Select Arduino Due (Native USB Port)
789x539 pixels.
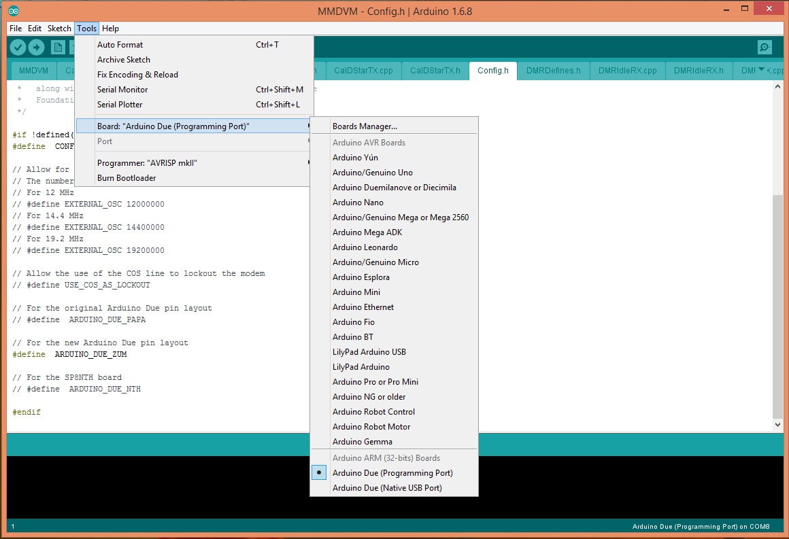click(394, 488)
